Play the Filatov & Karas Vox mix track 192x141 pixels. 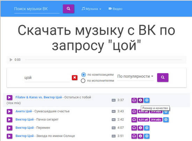pyautogui.click(x=9, y=98)
